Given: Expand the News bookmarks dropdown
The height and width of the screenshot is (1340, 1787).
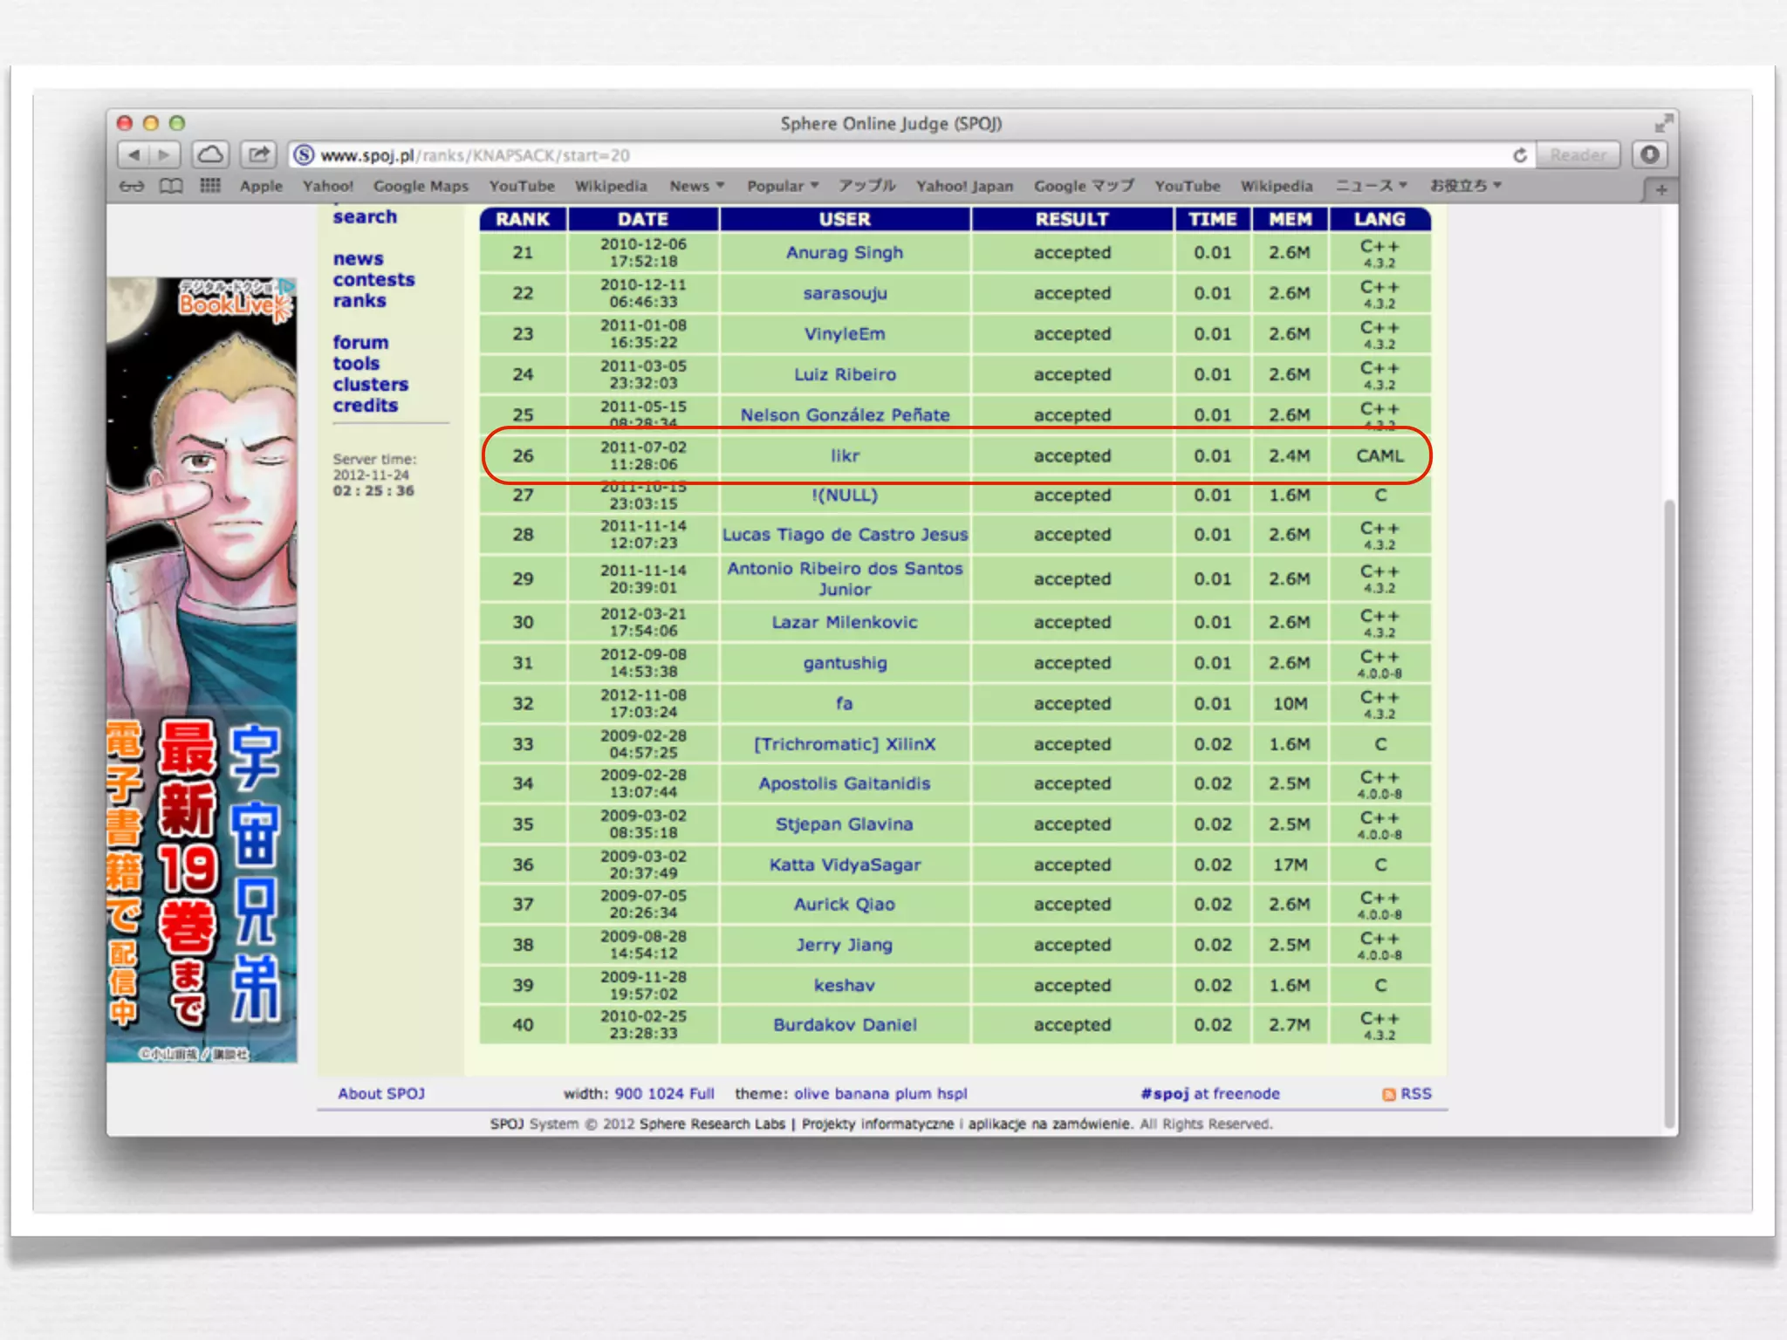Looking at the screenshot, I should pyautogui.click(x=696, y=186).
